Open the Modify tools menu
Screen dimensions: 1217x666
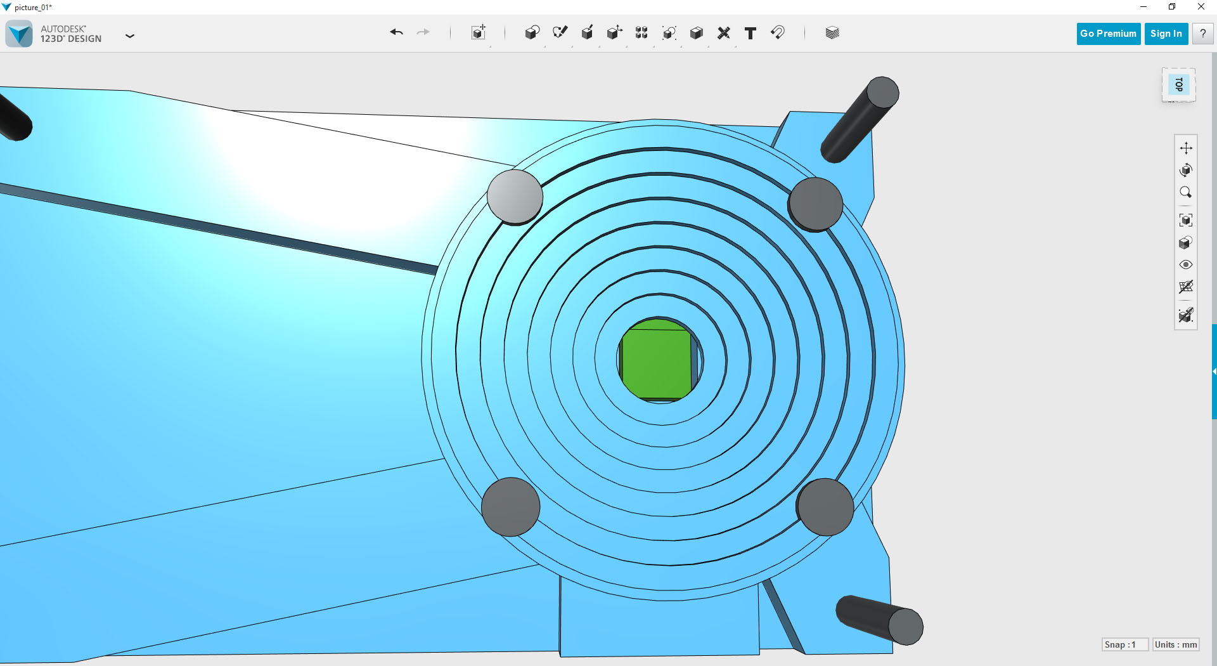(614, 33)
